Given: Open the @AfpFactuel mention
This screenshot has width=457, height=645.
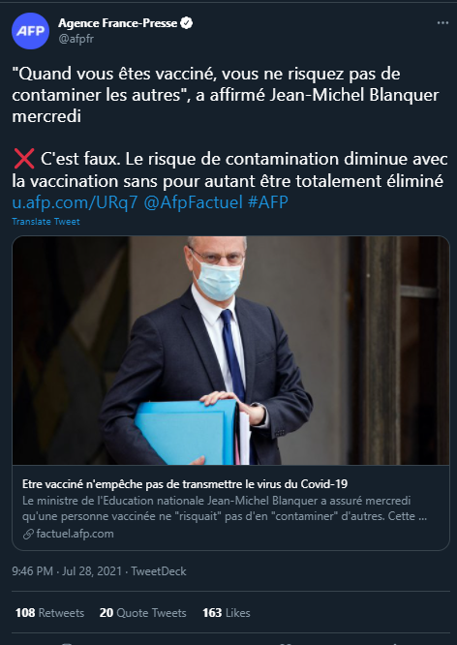Looking at the screenshot, I should click(193, 202).
